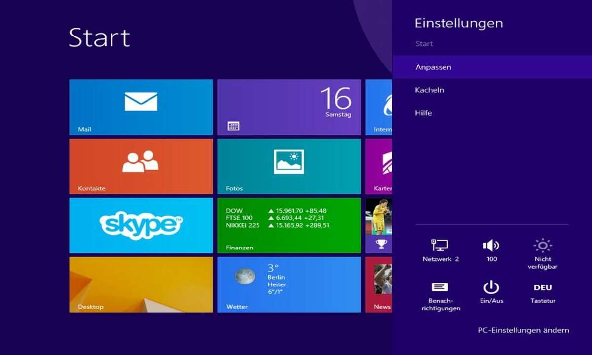Click the small calendar icon on the calendar tile

pos(233,126)
